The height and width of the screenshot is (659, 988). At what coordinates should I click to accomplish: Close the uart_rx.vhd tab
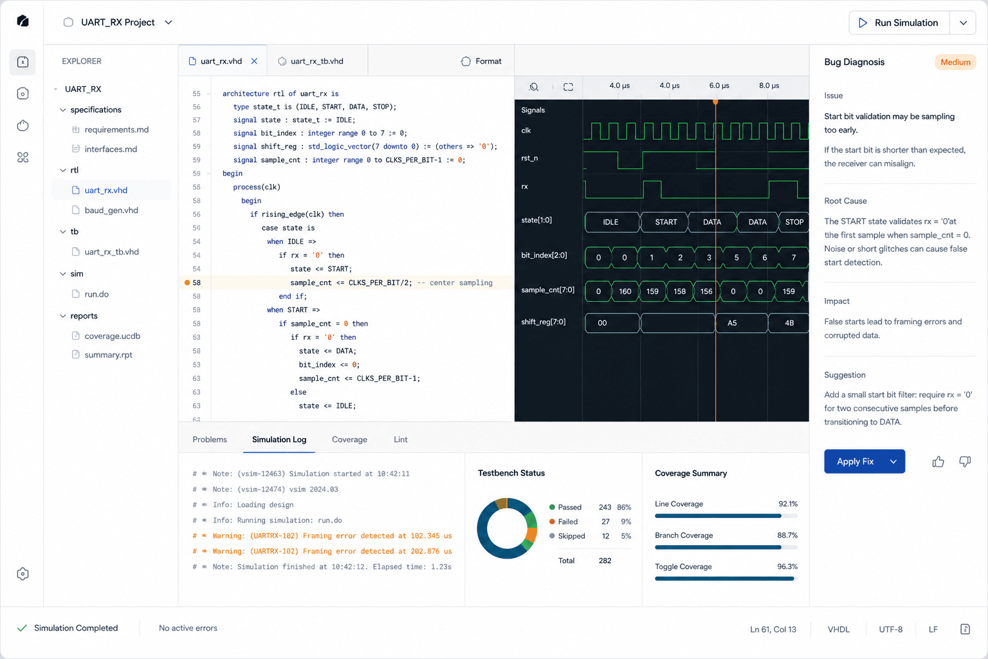pyautogui.click(x=254, y=61)
